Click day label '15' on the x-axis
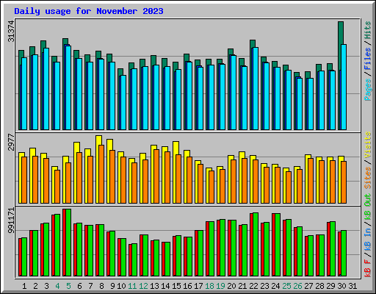Image resolution: width=376 pixels, height=294 pixels. click(x=176, y=286)
